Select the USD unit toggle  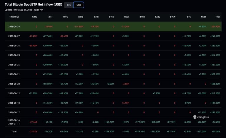click(x=79, y=5)
